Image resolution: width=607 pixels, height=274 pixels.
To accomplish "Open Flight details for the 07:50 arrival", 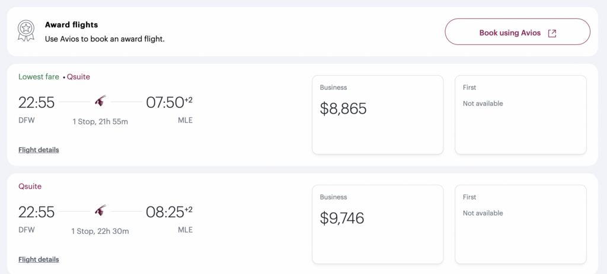I will point(39,150).
